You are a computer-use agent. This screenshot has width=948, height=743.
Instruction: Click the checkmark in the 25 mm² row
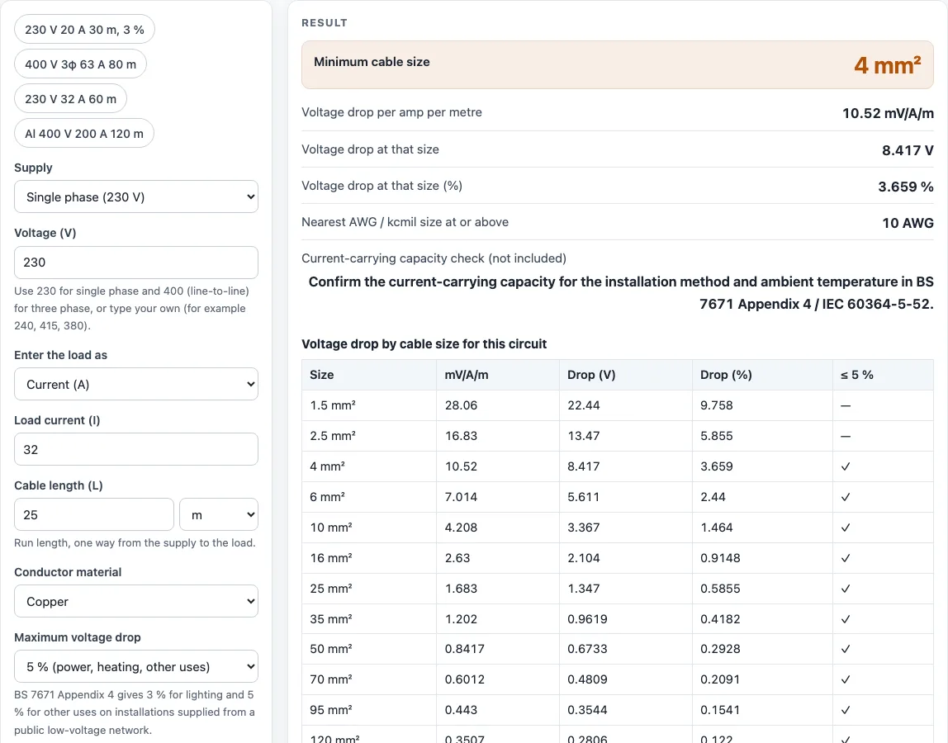[846, 589]
